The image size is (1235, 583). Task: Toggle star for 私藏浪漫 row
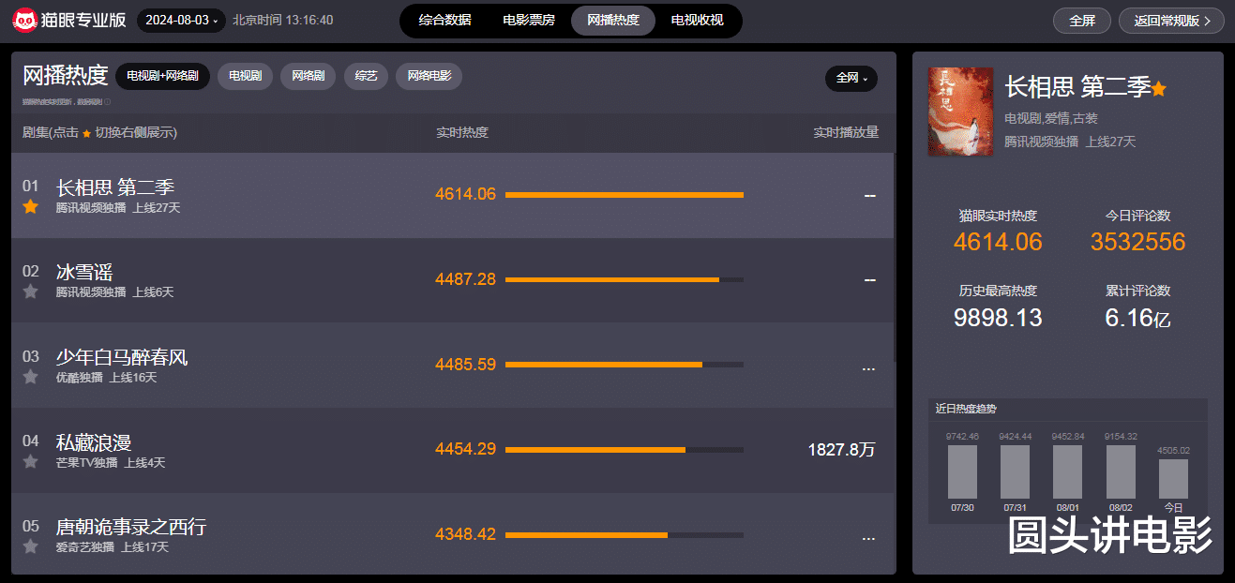pos(30,461)
